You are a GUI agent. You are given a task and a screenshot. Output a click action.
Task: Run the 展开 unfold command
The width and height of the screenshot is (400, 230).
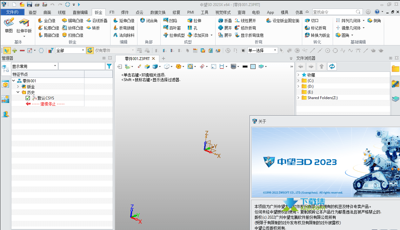tap(225, 28)
